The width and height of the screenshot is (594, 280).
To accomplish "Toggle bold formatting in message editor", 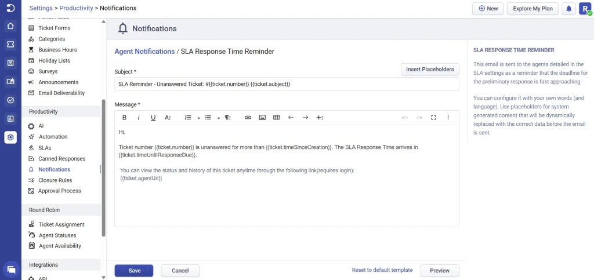I will tap(124, 118).
